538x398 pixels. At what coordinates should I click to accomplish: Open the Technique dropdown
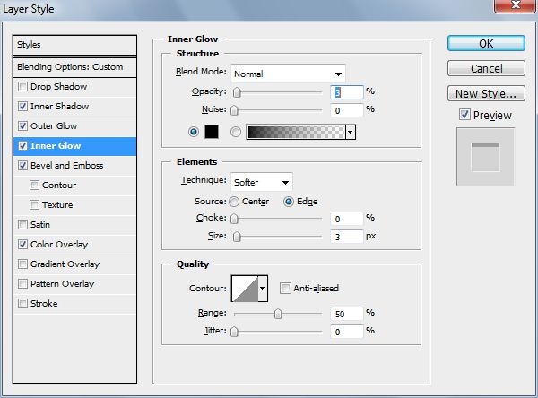point(262,182)
